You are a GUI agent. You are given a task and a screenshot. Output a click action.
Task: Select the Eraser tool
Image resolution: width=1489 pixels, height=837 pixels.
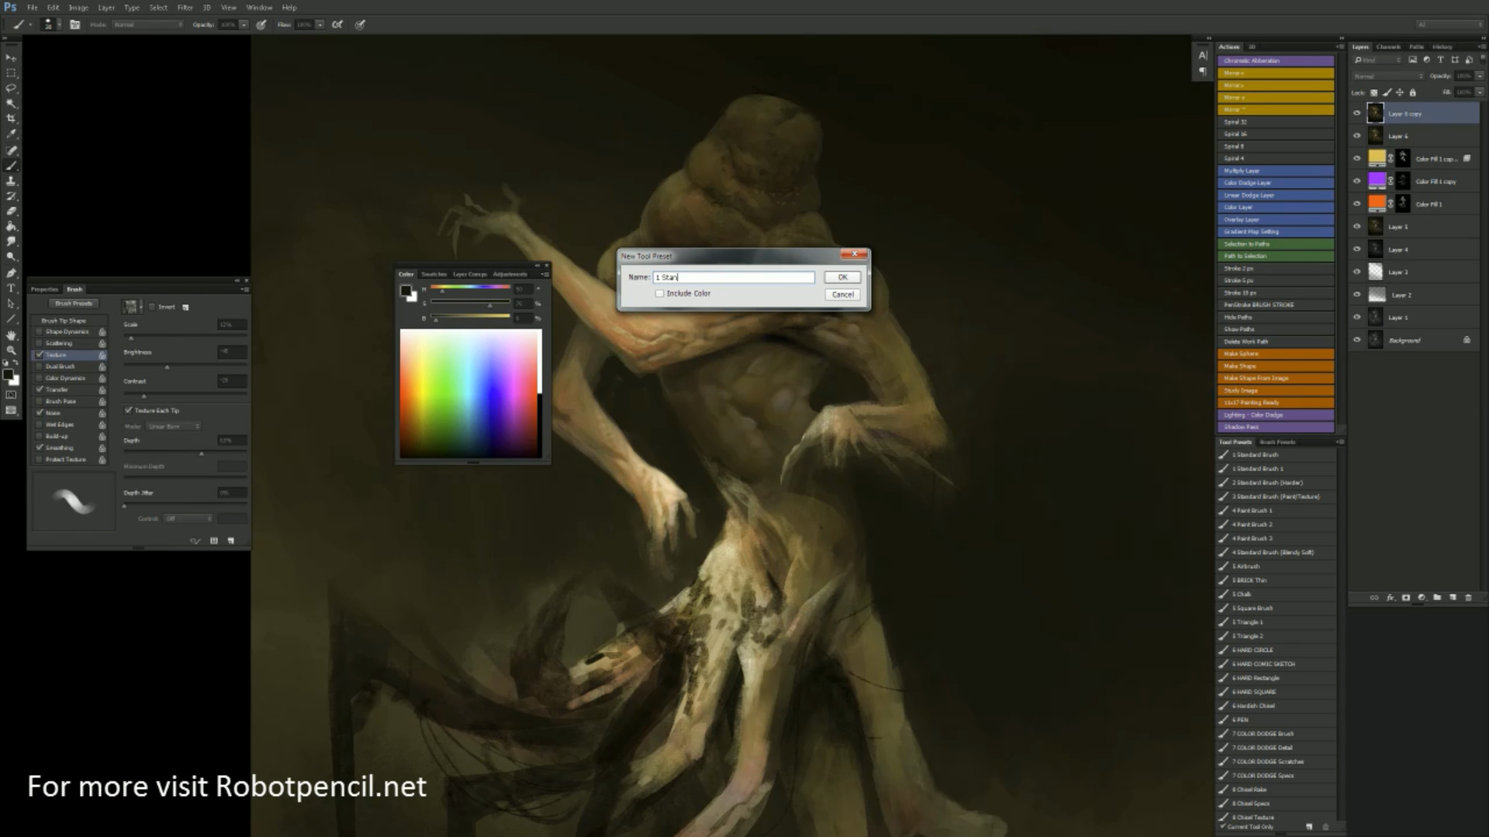[x=11, y=211]
